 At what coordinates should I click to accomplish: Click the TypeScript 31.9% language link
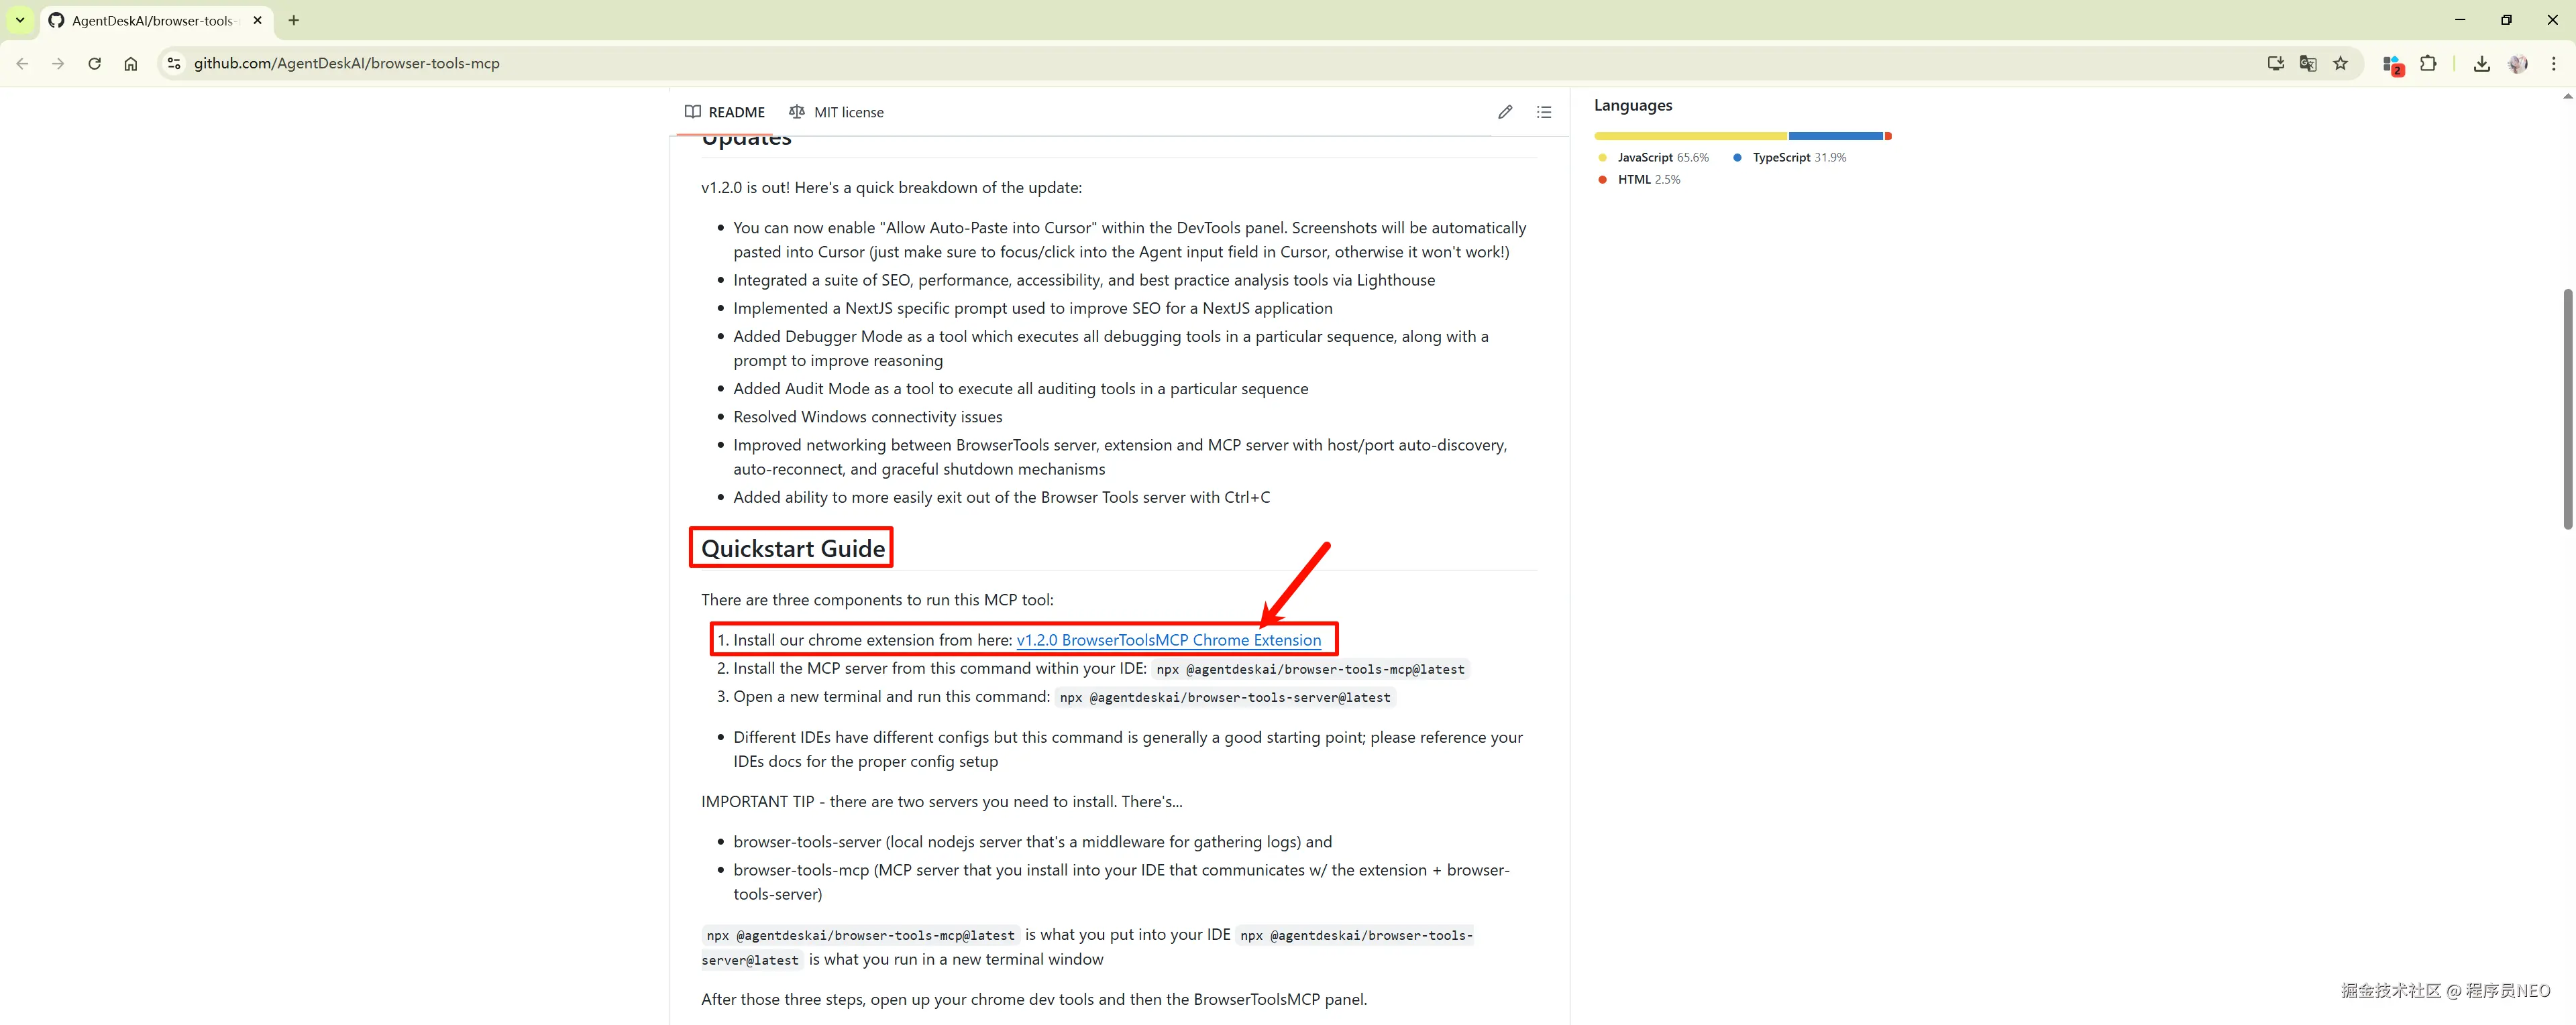coord(1798,157)
